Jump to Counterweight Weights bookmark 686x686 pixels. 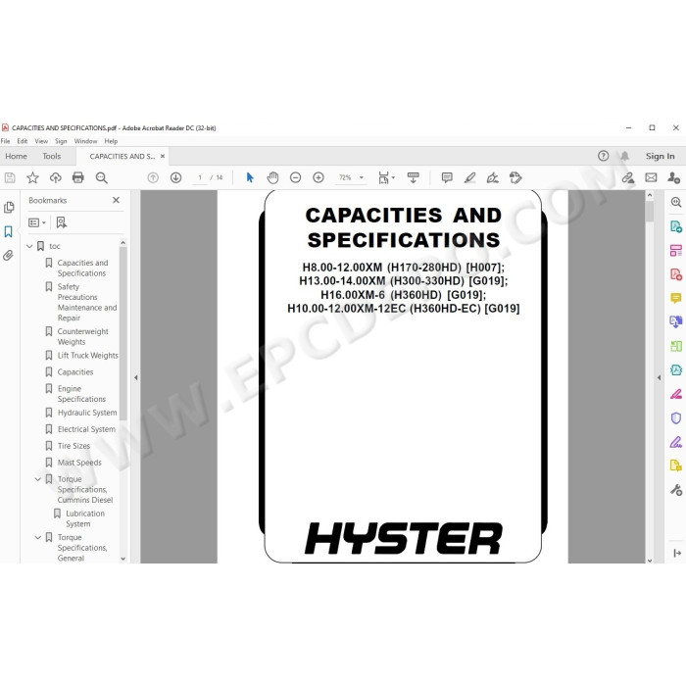[x=82, y=336]
